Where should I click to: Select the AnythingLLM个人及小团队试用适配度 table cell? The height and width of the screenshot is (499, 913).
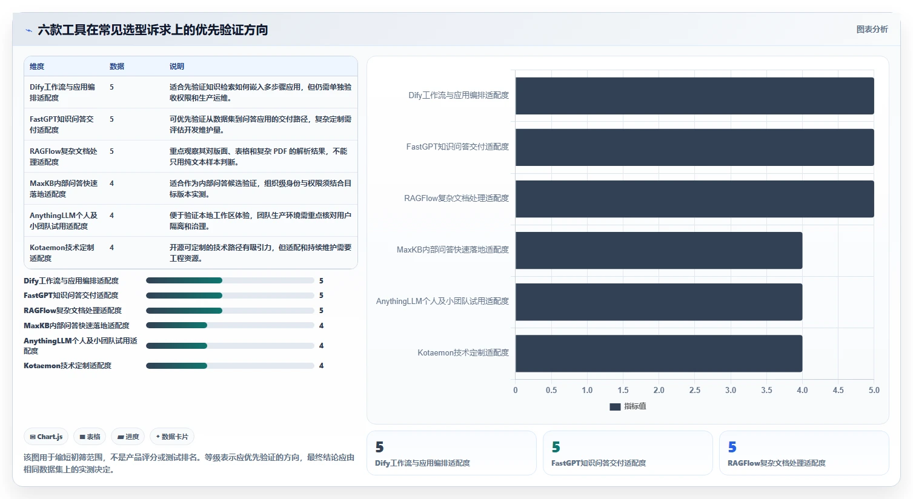click(64, 220)
